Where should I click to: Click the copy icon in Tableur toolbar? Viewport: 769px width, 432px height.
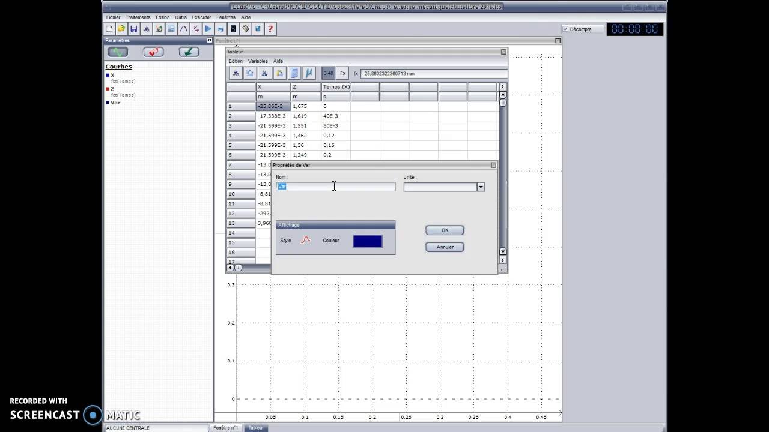[250, 73]
